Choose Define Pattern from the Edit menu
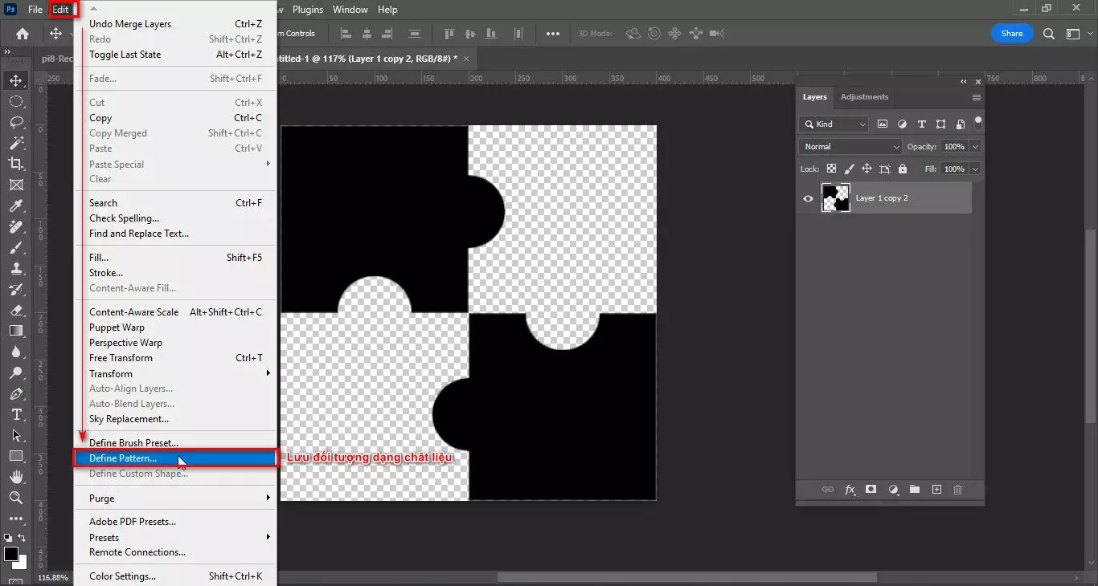The image size is (1098, 586). [x=121, y=458]
